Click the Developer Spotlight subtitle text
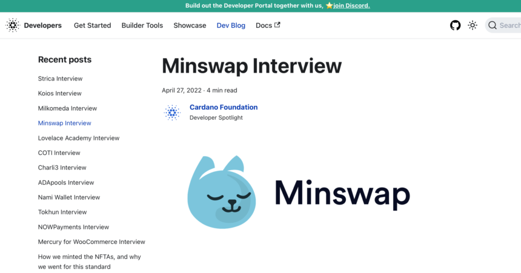The height and width of the screenshot is (273, 521). click(216, 117)
